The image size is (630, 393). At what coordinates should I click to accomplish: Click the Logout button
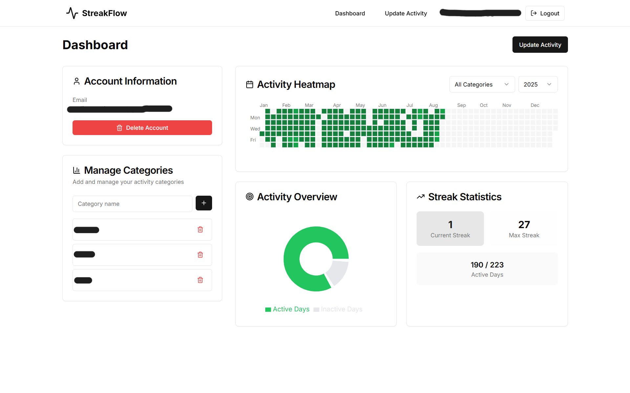pyautogui.click(x=545, y=13)
